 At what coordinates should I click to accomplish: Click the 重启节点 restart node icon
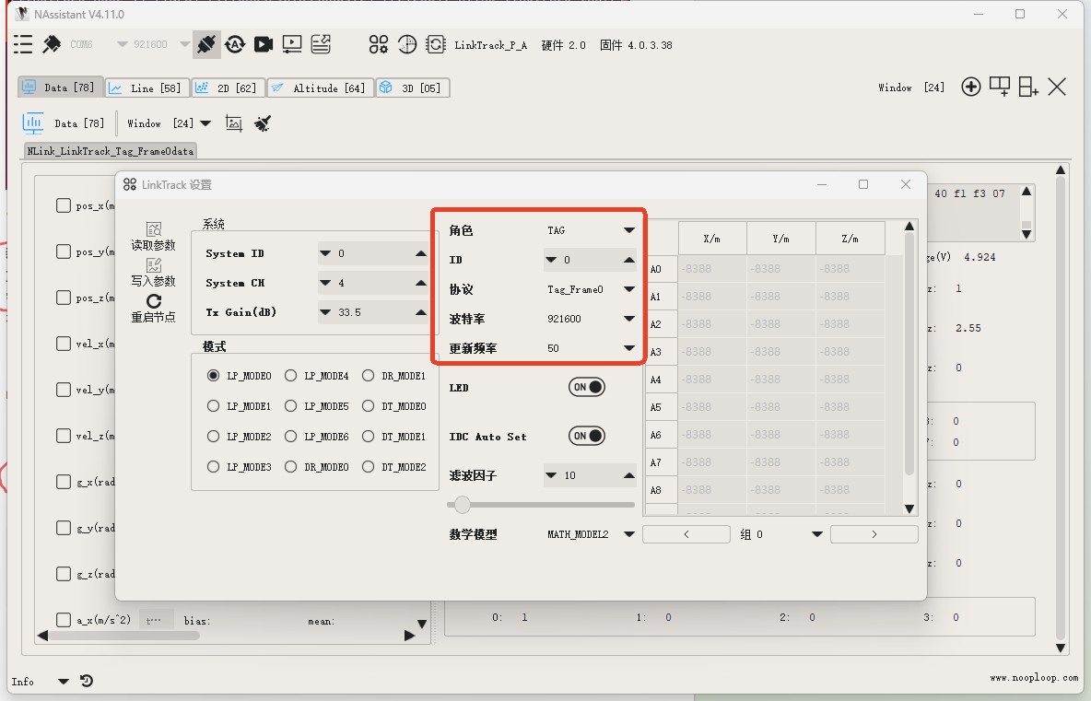point(153,301)
